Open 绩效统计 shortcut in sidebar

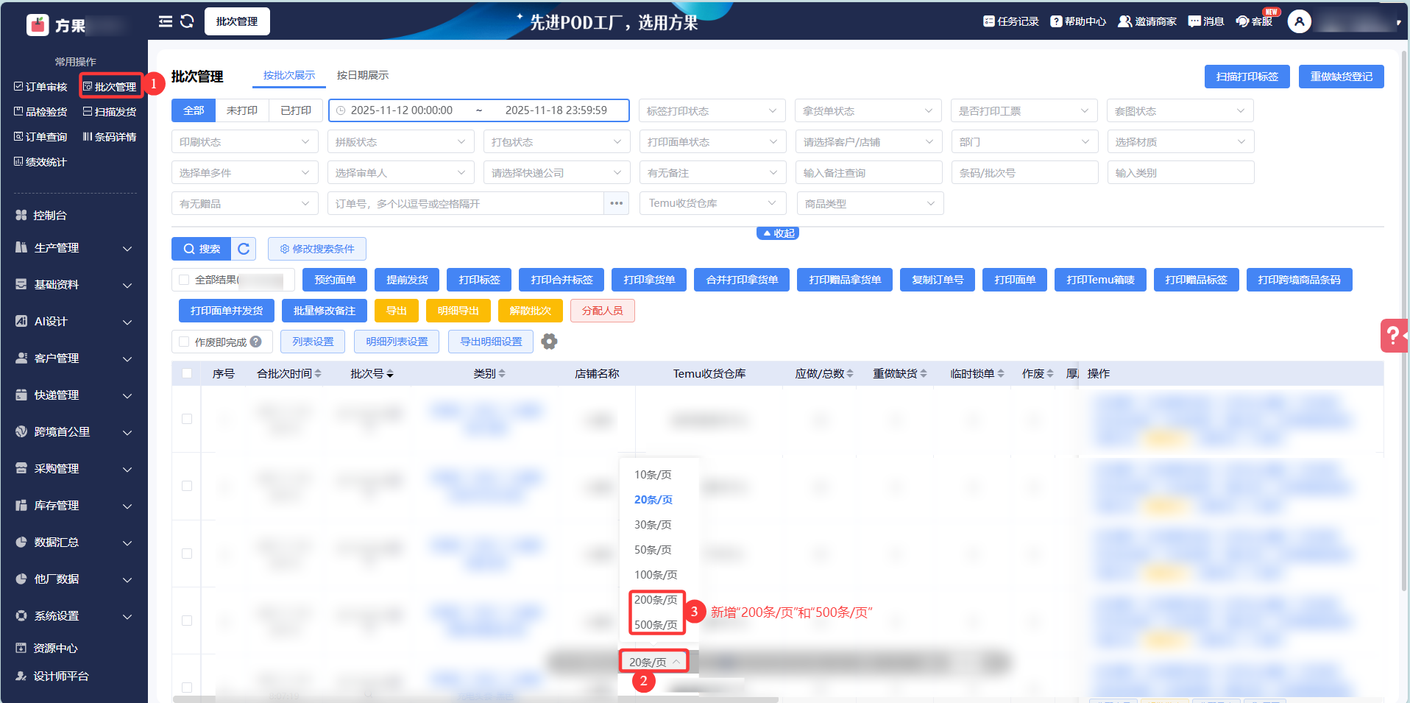point(40,162)
